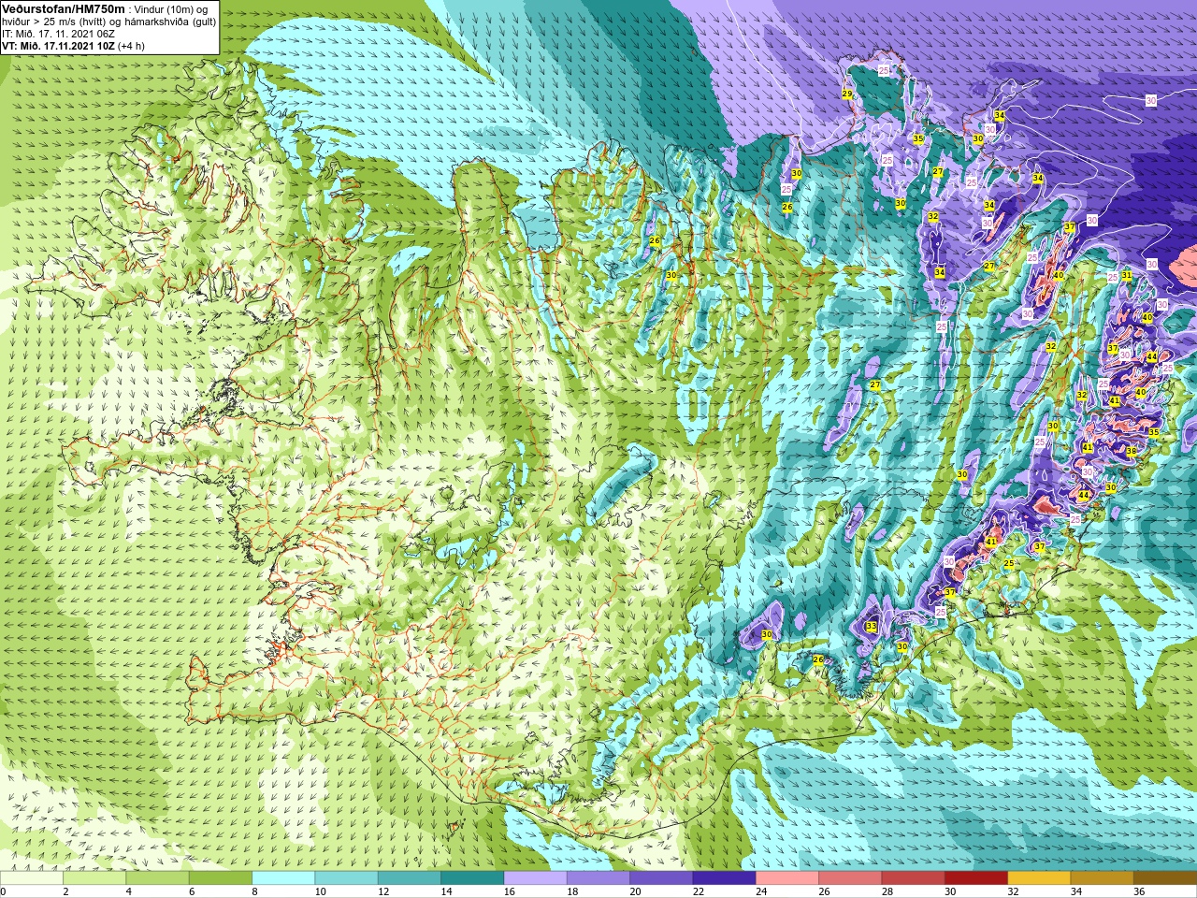Click the 'Vindur (10m) og' header text
This screenshot has height=898, width=1197.
point(172,9)
